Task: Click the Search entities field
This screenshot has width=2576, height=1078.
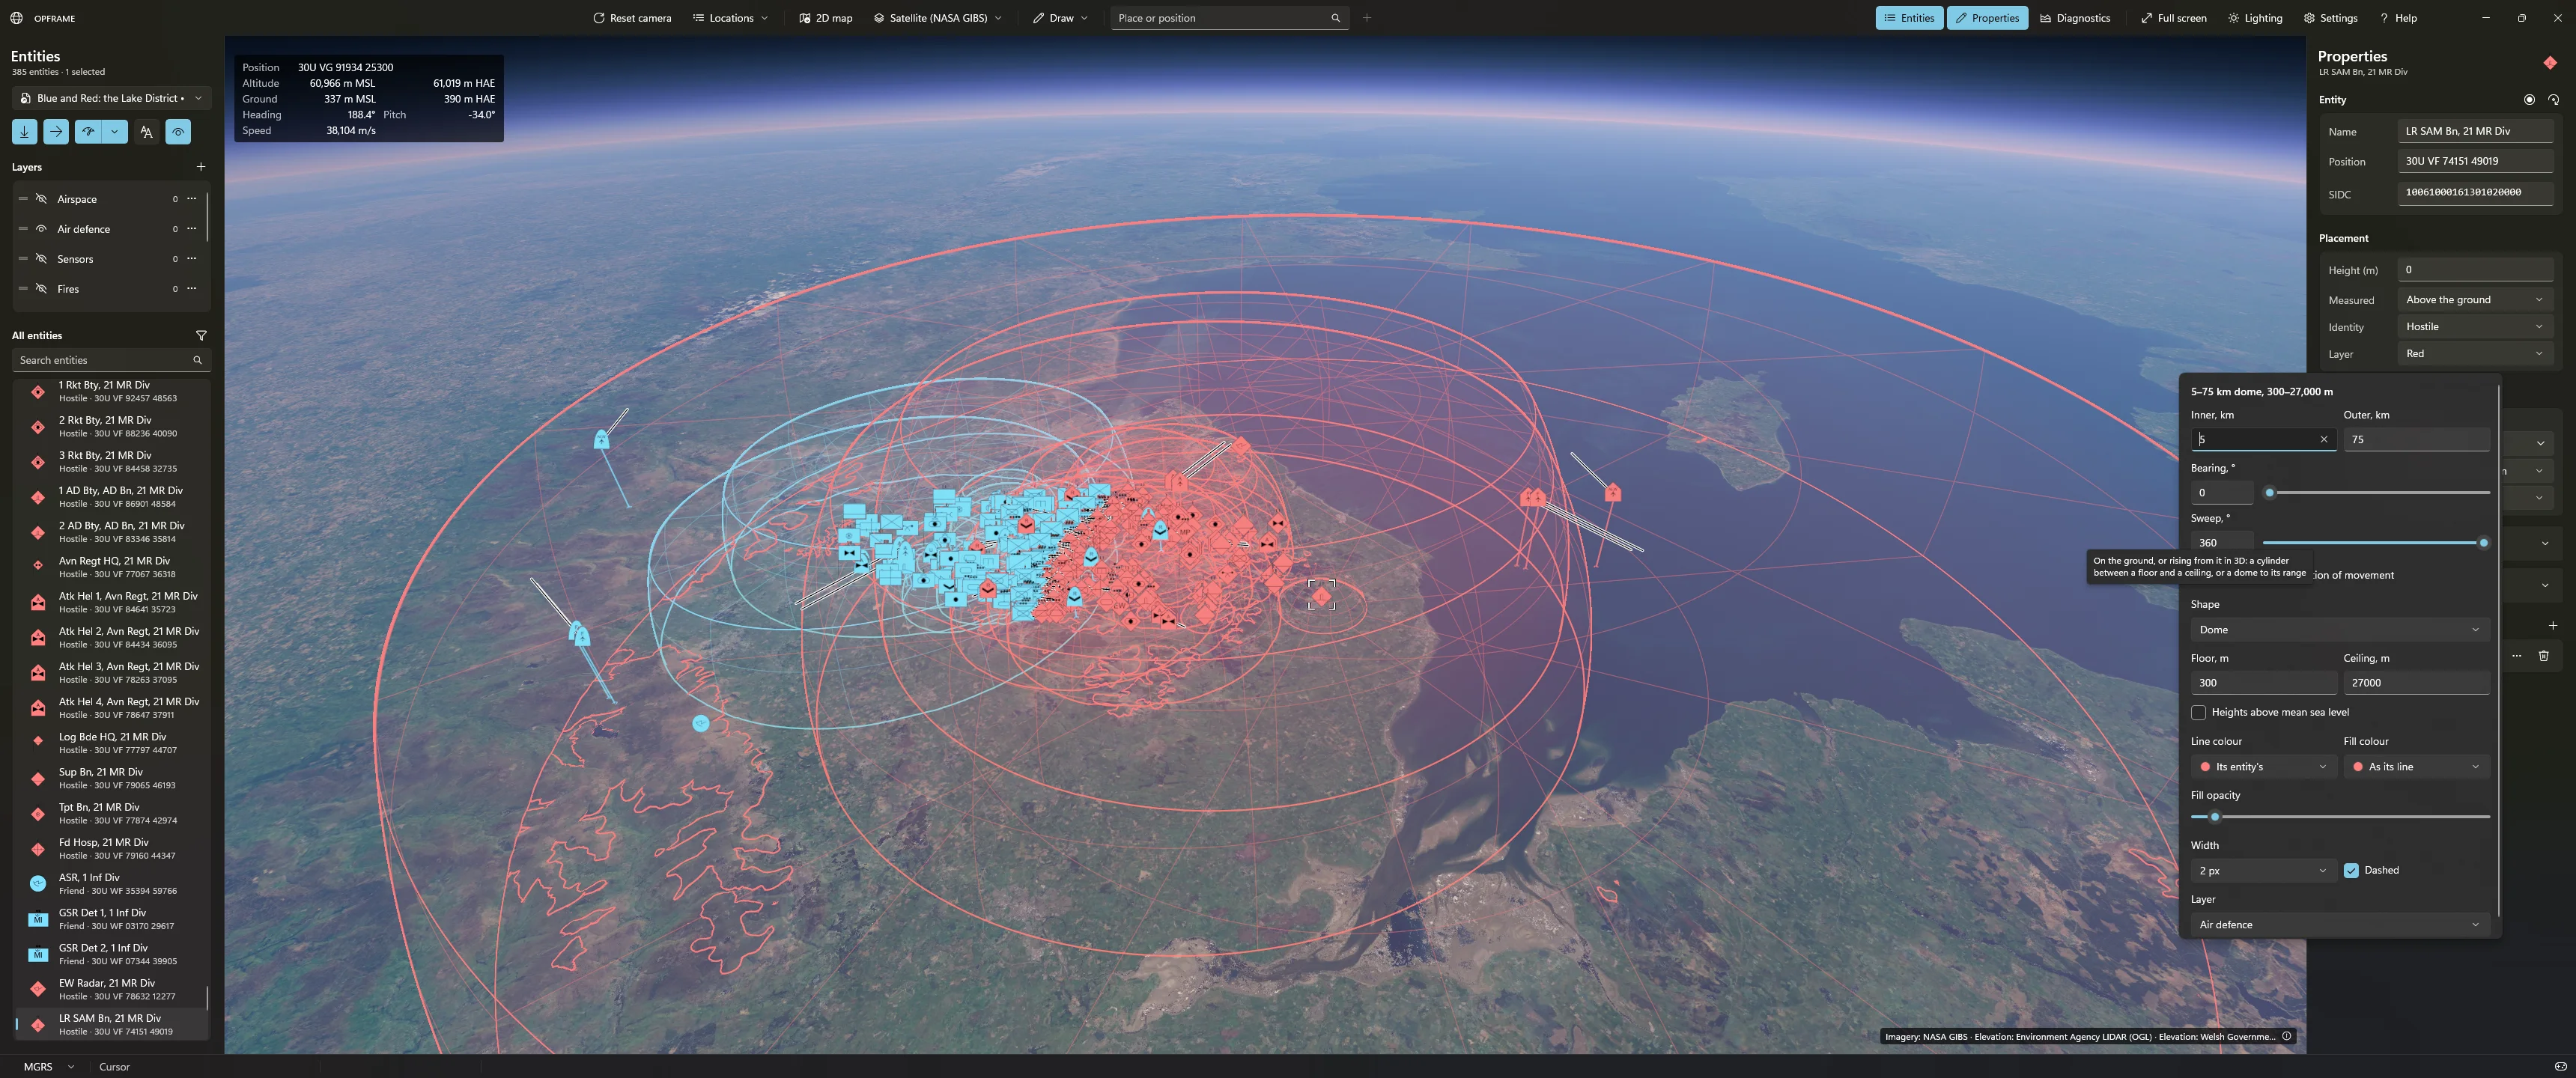Action: pos(111,360)
